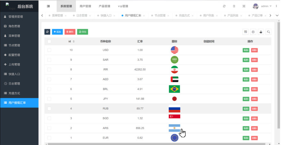Screen dimensions: 281x145
Task: Check the SAR row checkbox
Action: pos(49,60)
